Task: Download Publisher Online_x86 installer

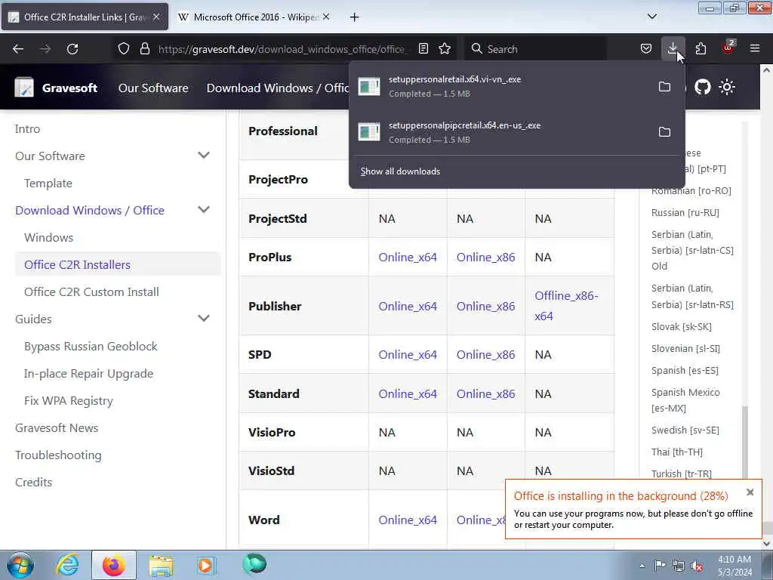Action: (485, 306)
